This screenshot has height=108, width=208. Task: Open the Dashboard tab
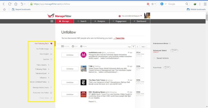140,21
